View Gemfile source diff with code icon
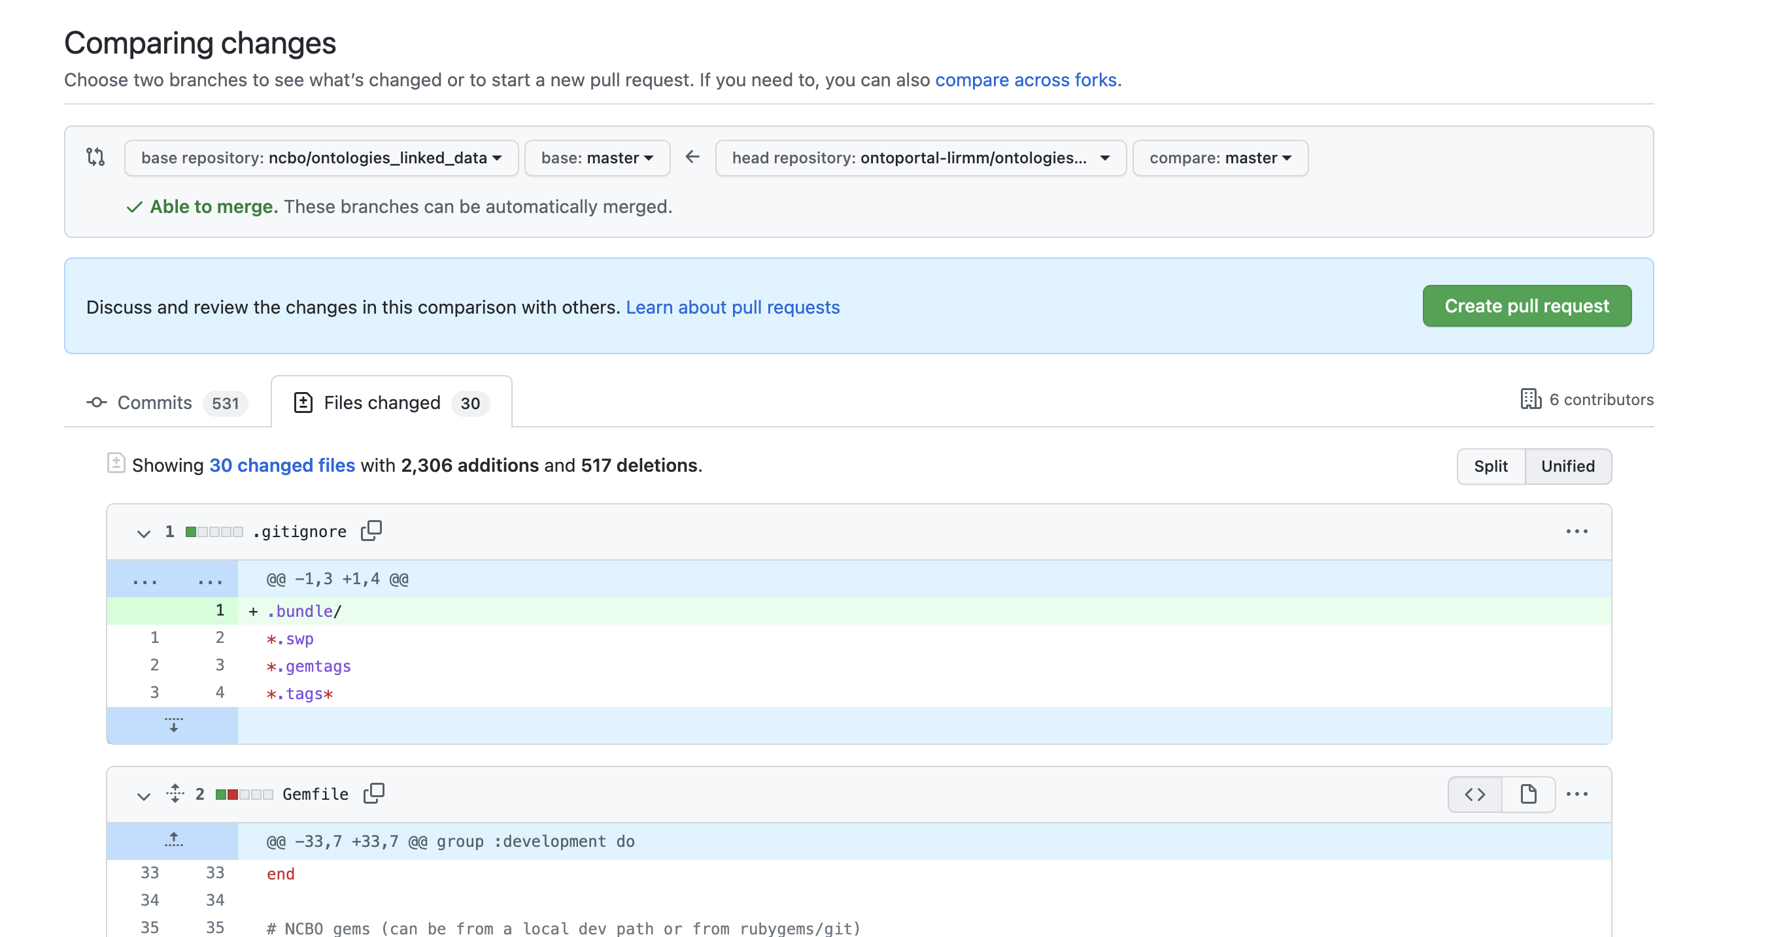This screenshot has width=1789, height=937. point(1475,794)
